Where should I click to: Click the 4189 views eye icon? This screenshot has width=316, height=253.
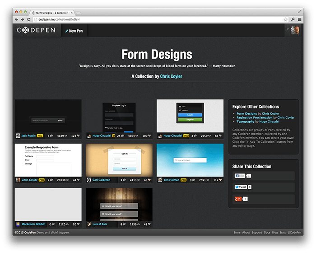coord(66,136)
